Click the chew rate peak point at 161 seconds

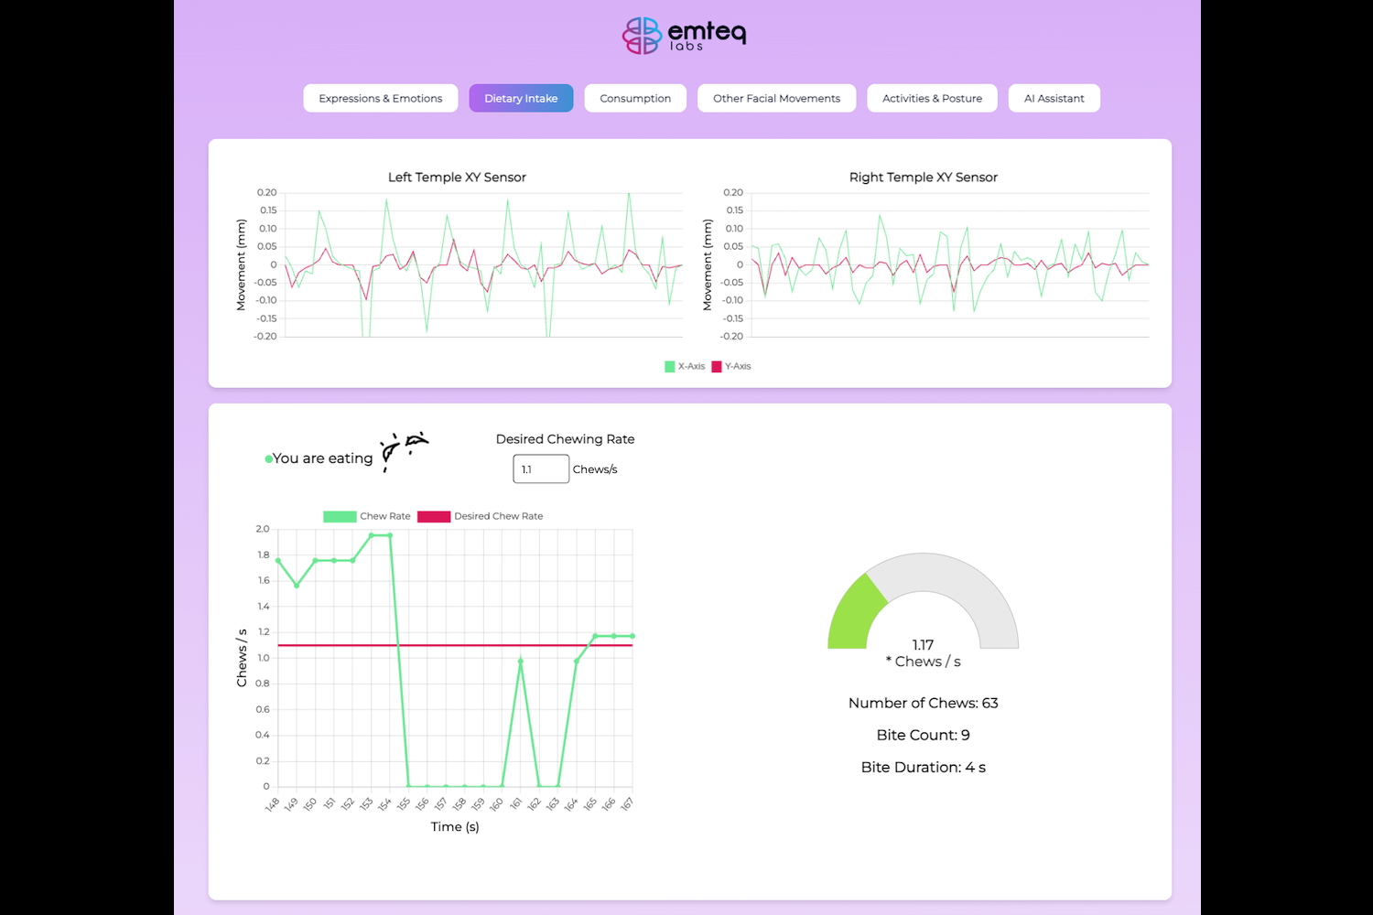521,661
